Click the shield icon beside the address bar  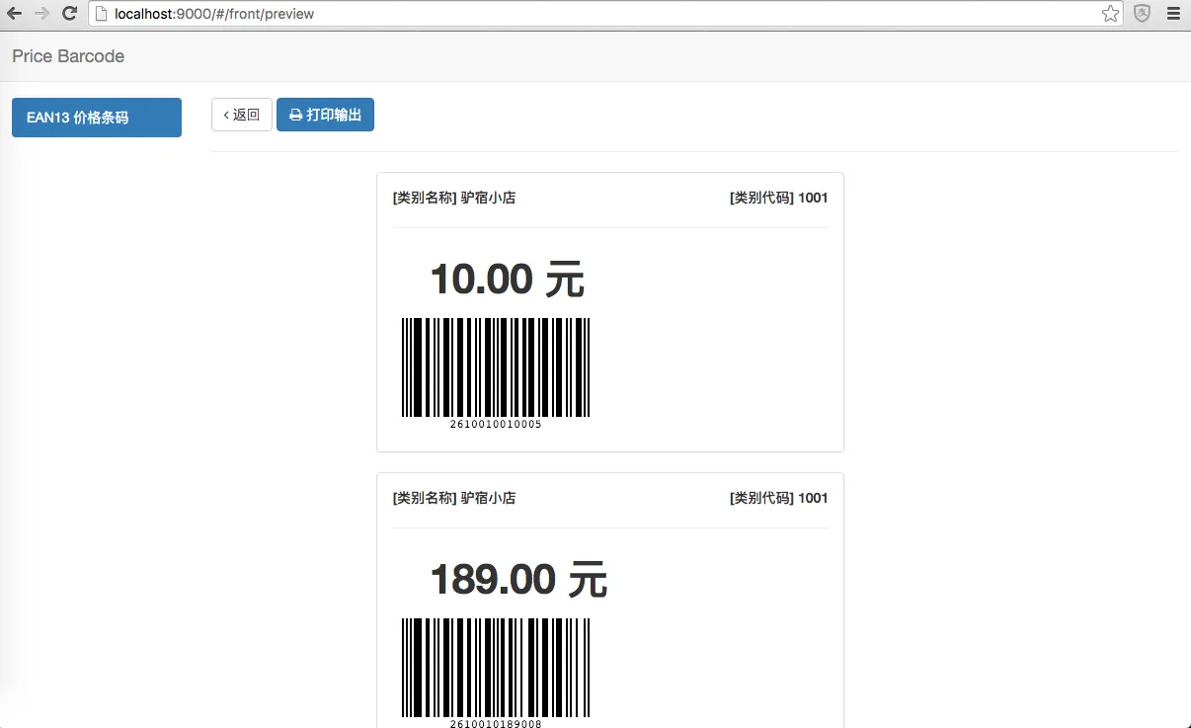click(x=1145, y=14)
